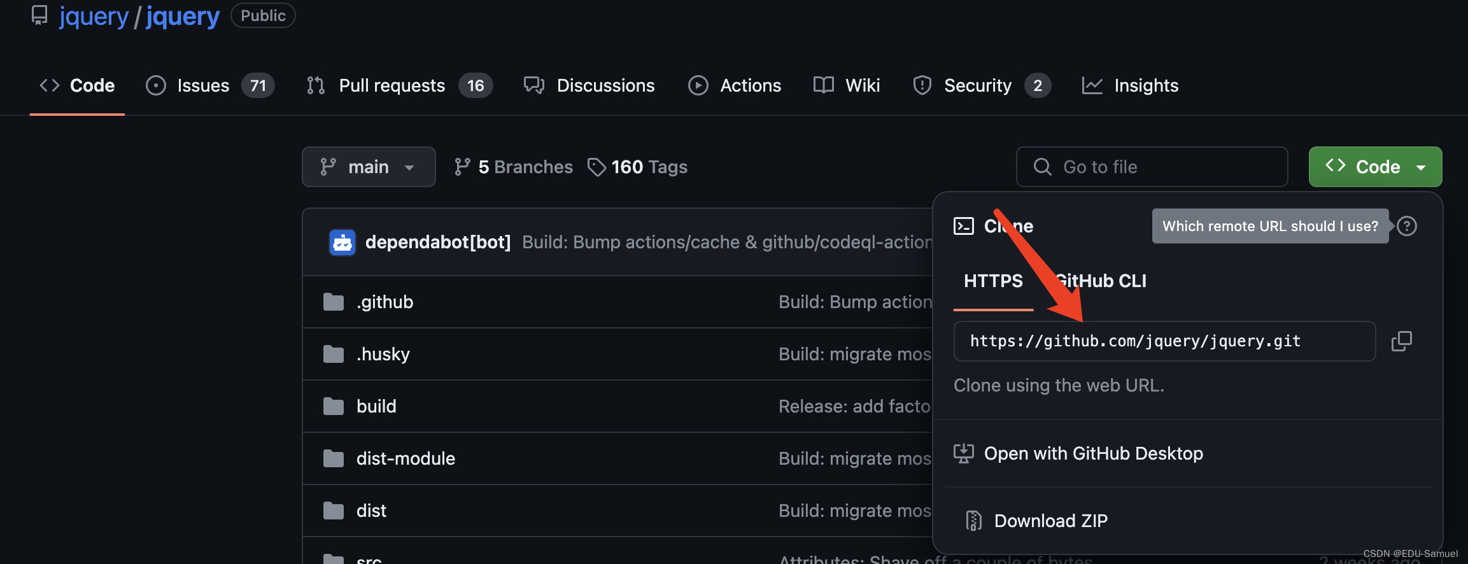Image resolution: width=1468 pixels, height=564 pixels.
Task: Click the Code tab brackets icon
Action: point(50,85)
